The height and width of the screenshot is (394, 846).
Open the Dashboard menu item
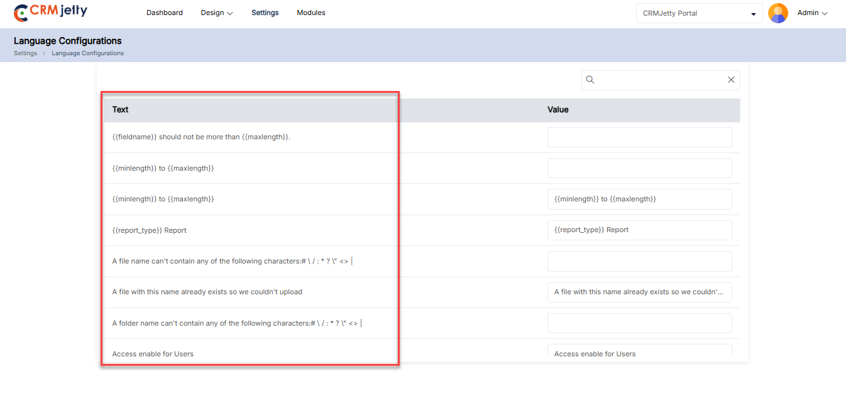click(165, 13)
